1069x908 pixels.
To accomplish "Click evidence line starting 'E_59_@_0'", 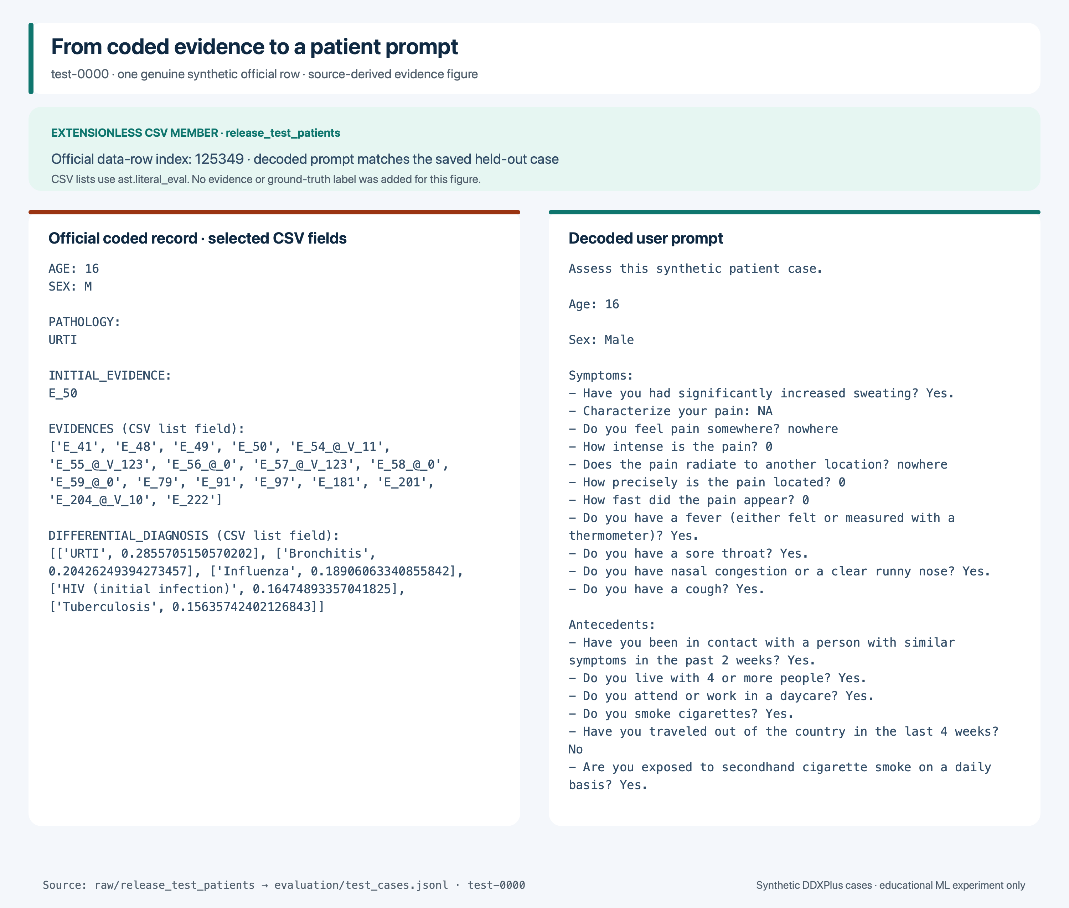I will click(242, 482).
